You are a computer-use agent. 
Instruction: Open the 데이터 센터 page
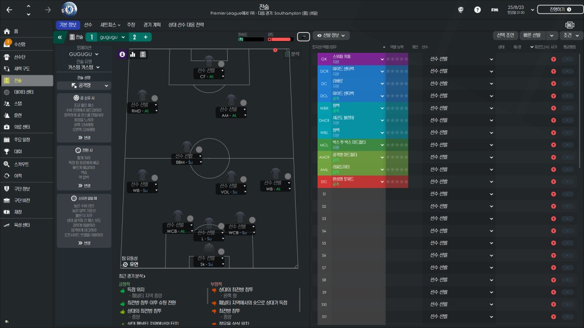26,92
